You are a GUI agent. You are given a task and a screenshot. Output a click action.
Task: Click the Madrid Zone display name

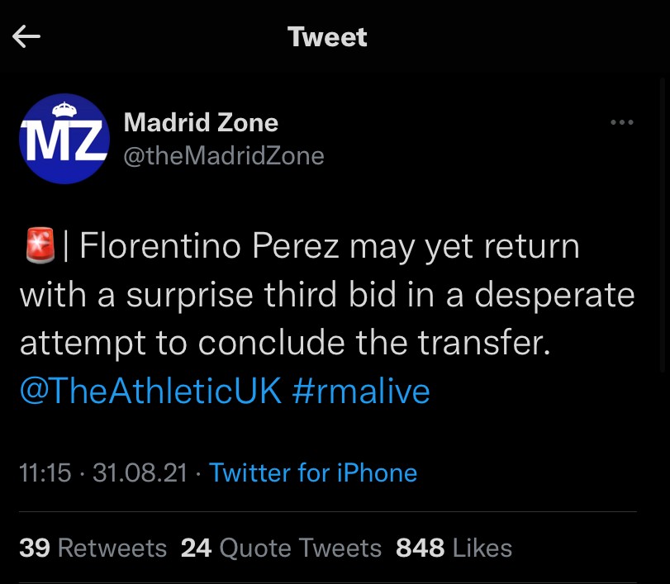pos(201,123)
